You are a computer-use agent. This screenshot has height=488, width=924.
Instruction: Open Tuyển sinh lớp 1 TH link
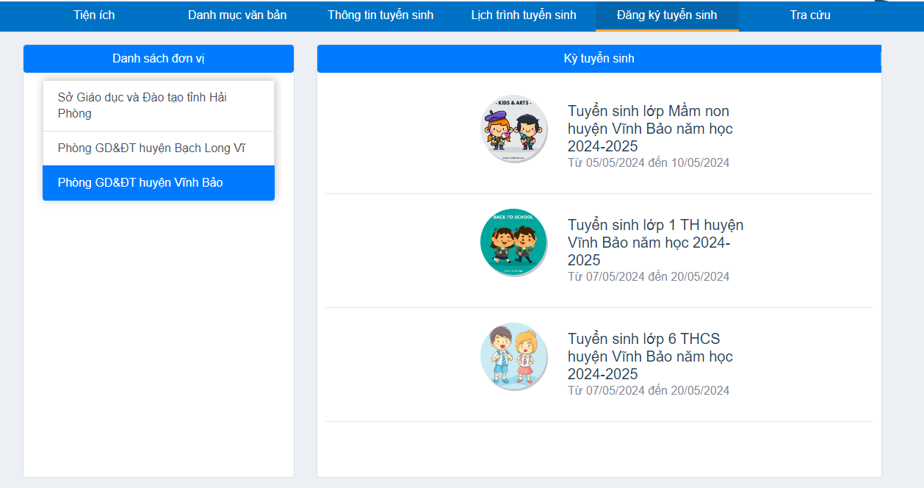[x=654, y=242]
